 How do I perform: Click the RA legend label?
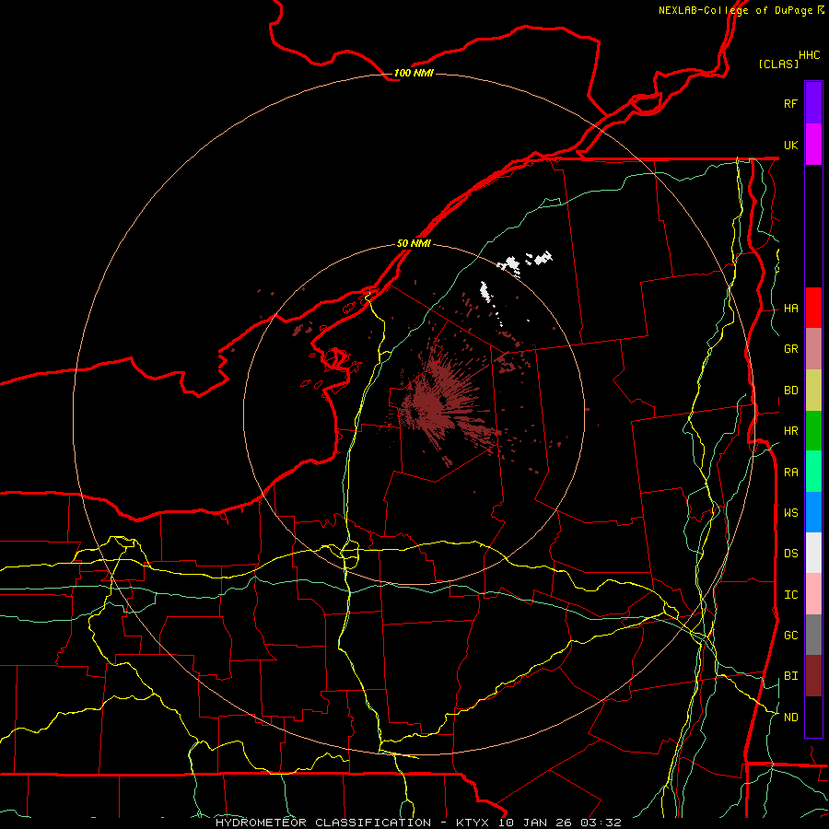[x=791, y=473]
